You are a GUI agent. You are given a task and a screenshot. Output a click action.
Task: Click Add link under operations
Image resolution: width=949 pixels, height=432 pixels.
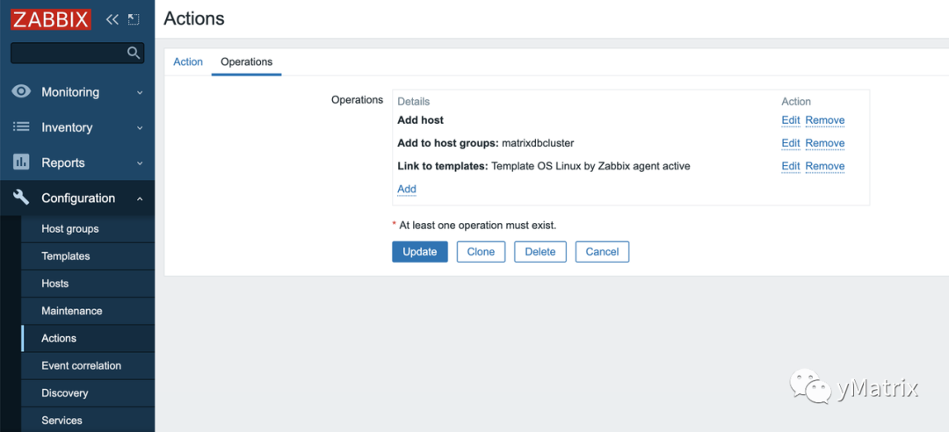tap(407, 189)
